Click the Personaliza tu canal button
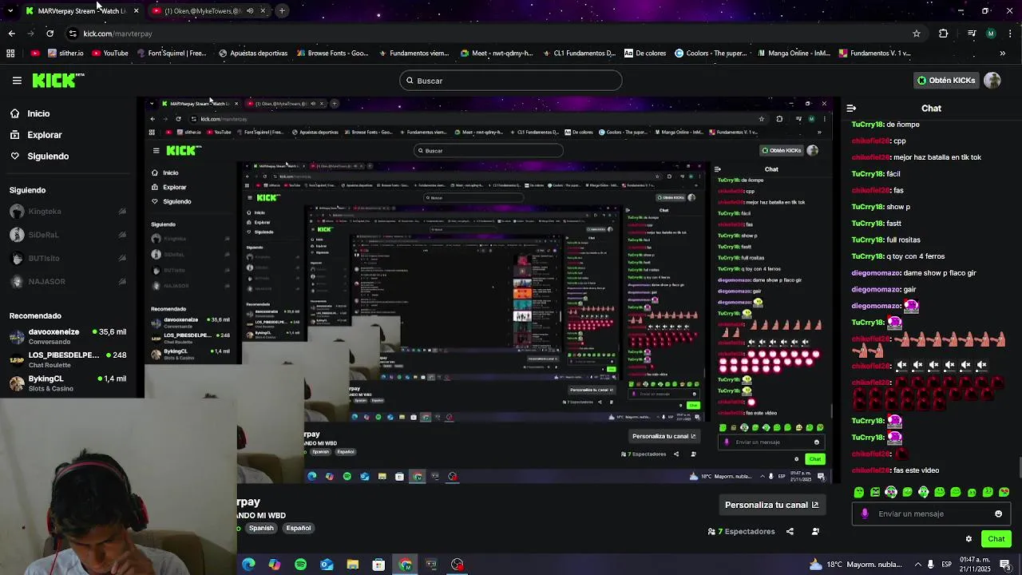 771,505
